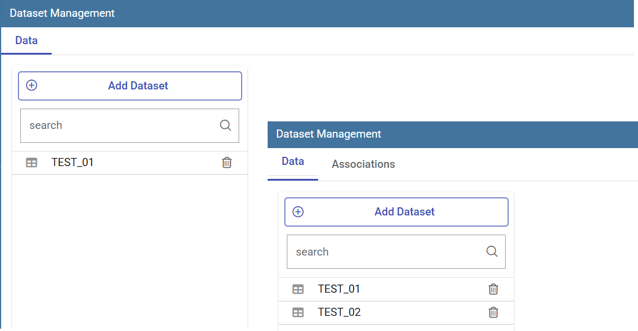Image resolution: width=638 pixels, height=331 pixels.
Task: Select the TEST_02 dataset row
Action: point(397,312)
